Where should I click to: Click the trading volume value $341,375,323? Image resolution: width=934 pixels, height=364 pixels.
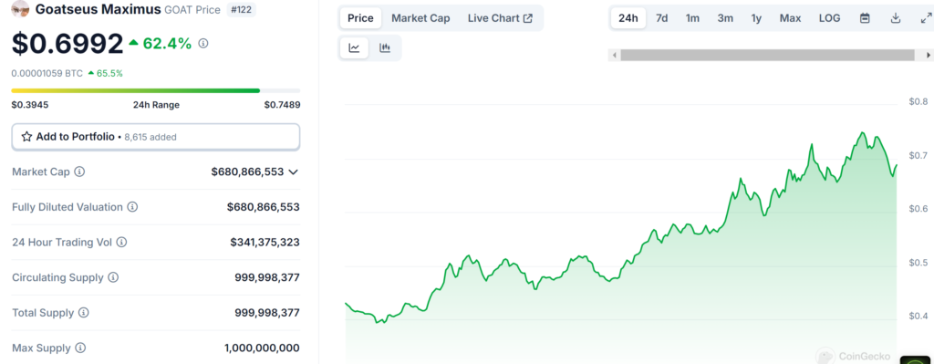pos(265,242)
